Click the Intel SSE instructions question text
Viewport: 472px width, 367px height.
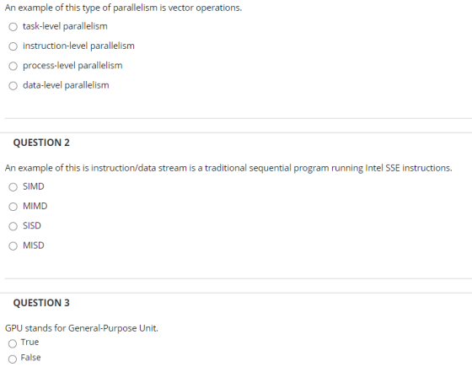228,168
